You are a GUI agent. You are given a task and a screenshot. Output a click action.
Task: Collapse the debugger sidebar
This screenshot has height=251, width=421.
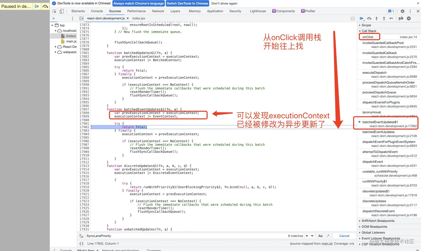(x=353, y=18)
